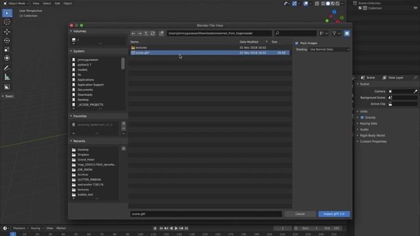Open the Object Mode dropdown
The width and height of the screenshot is (420, 236).
(16, 3)
